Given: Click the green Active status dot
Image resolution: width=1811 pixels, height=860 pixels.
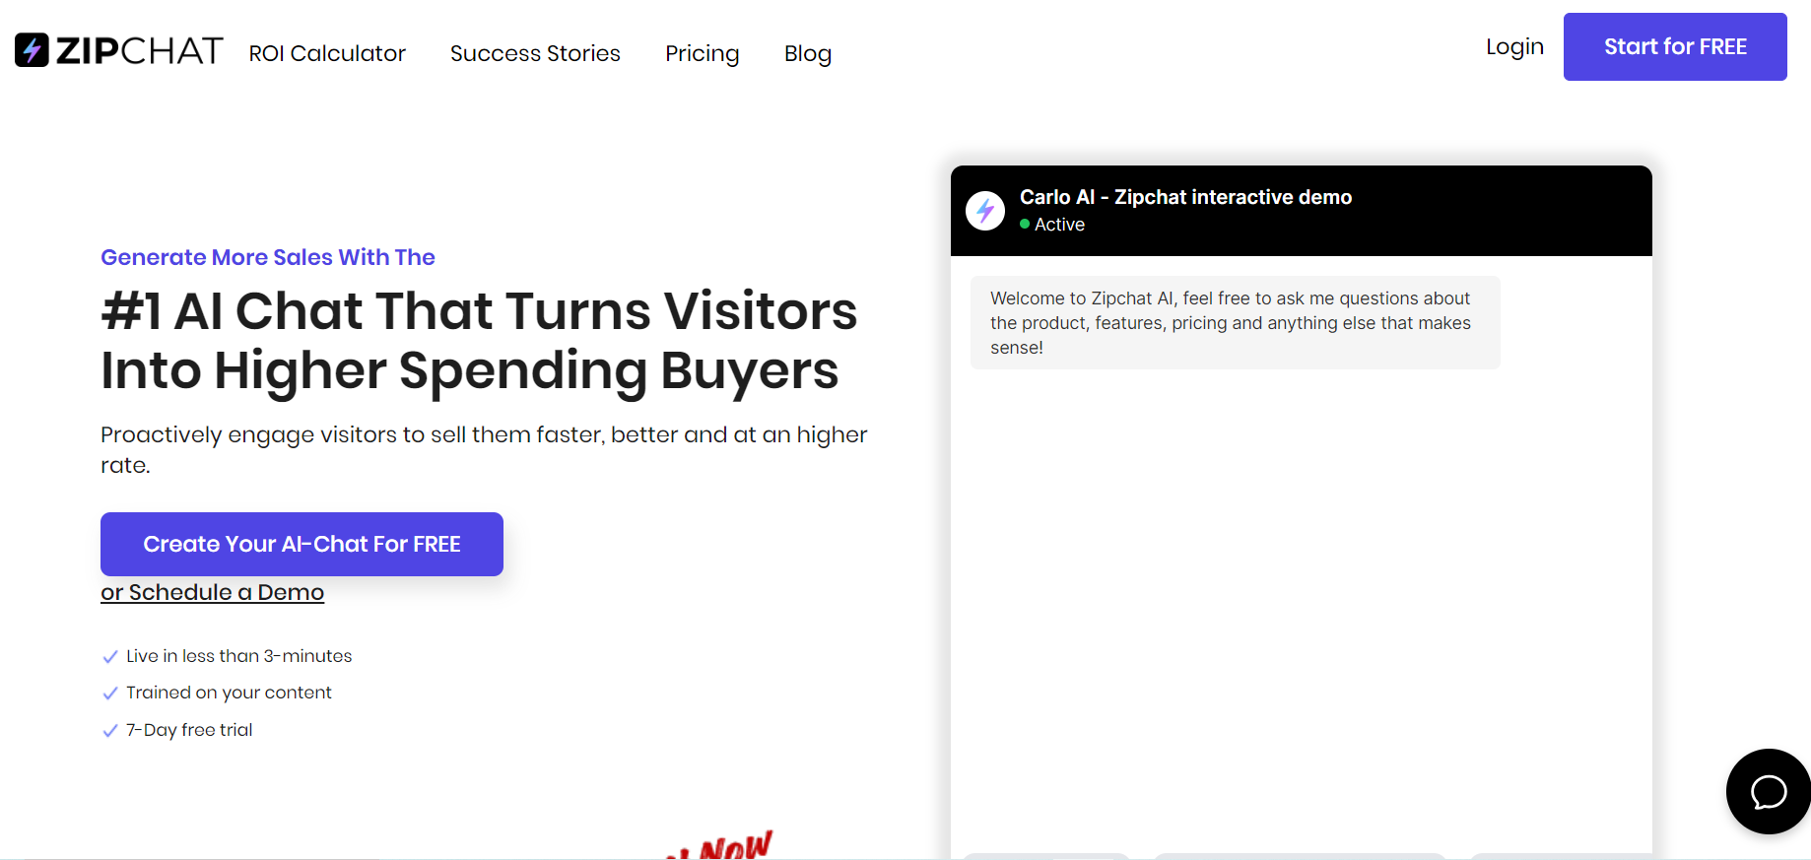Looking at the screenshot, I should click(1025, 224).
